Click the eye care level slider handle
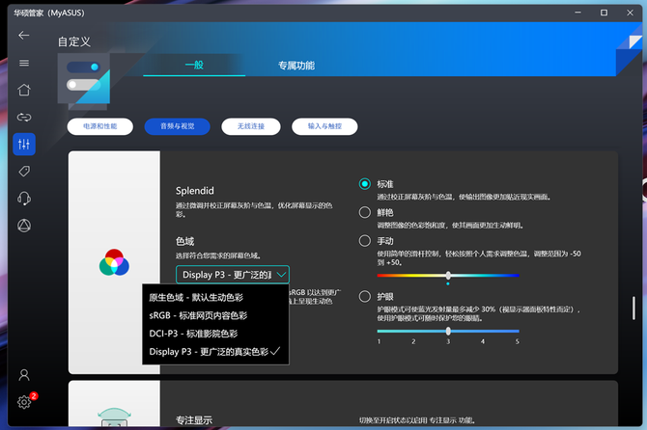The image size is (647, 430). tap(448, 331)
